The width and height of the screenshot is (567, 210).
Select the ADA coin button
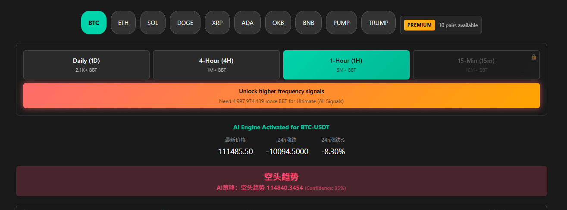pyautogui.click(x=247, y=23)
